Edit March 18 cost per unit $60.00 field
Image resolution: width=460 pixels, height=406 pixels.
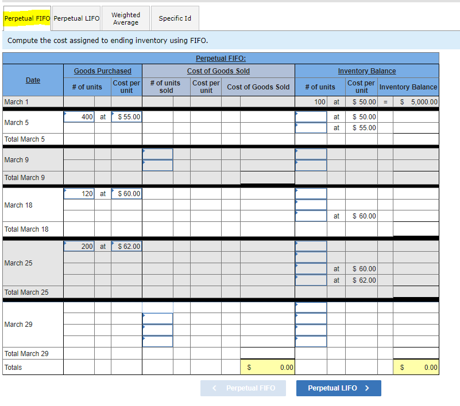[126, 194]
